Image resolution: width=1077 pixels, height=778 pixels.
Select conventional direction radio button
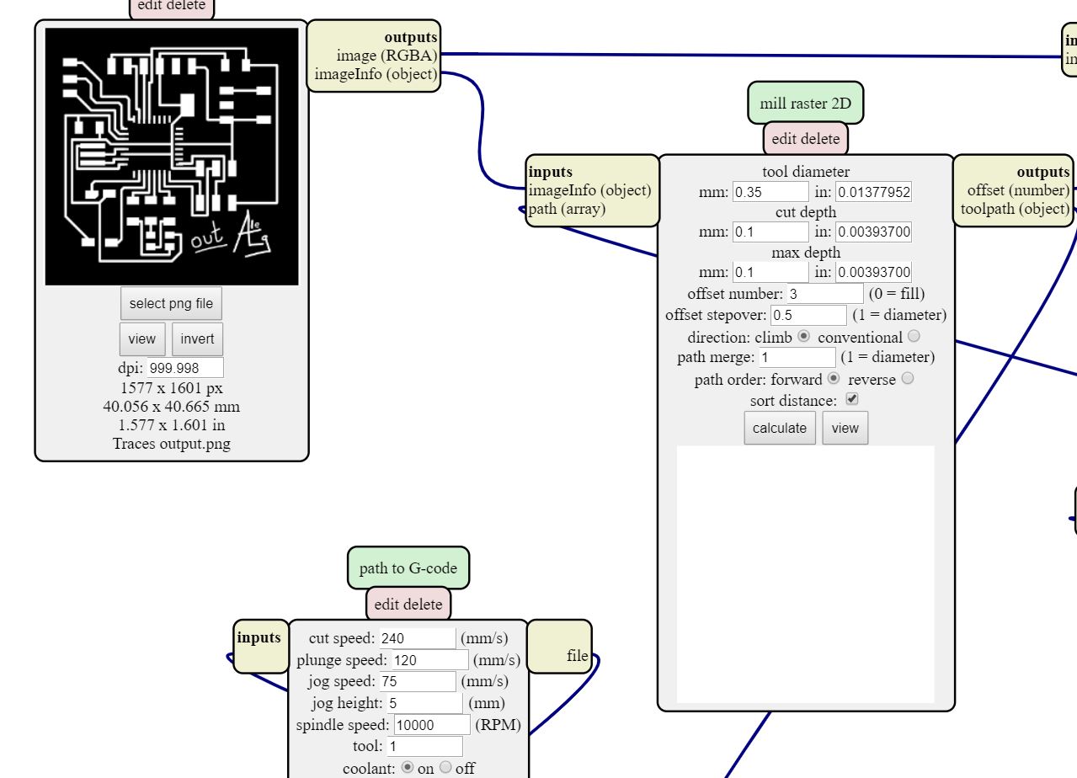click(x=914, y=337)
